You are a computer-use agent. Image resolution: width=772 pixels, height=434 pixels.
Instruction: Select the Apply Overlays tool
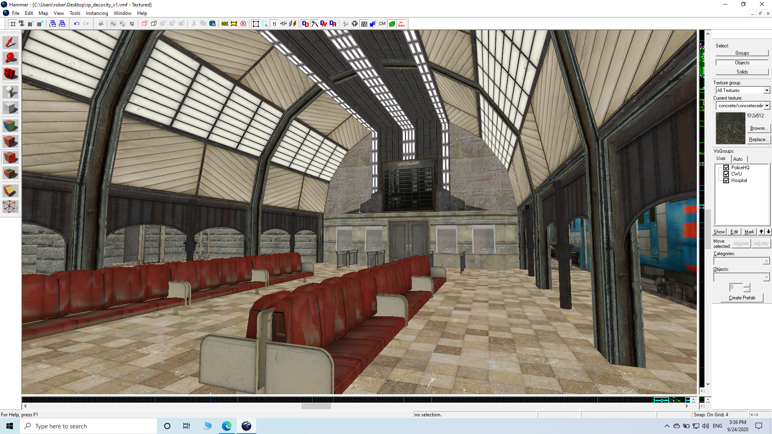coord(10,173)
